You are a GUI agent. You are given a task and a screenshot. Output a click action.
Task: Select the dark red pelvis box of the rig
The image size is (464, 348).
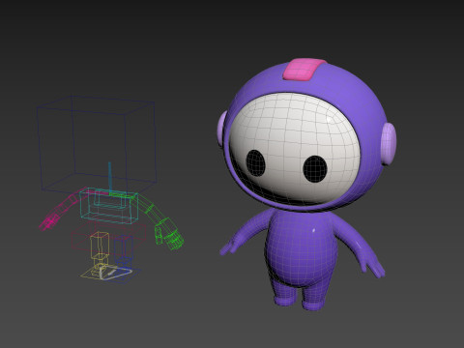click(x=108, y=239)
